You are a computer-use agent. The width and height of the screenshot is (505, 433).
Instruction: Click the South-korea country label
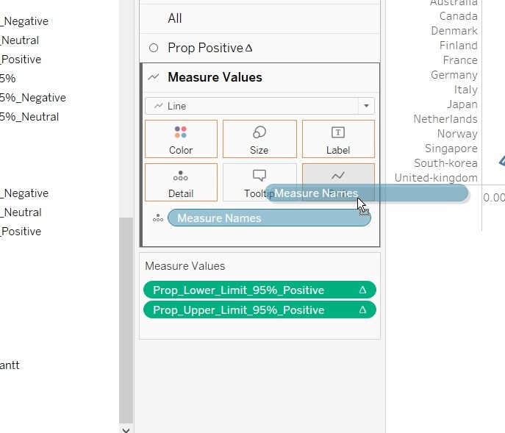pyautogui.click(x=445, y=163)
